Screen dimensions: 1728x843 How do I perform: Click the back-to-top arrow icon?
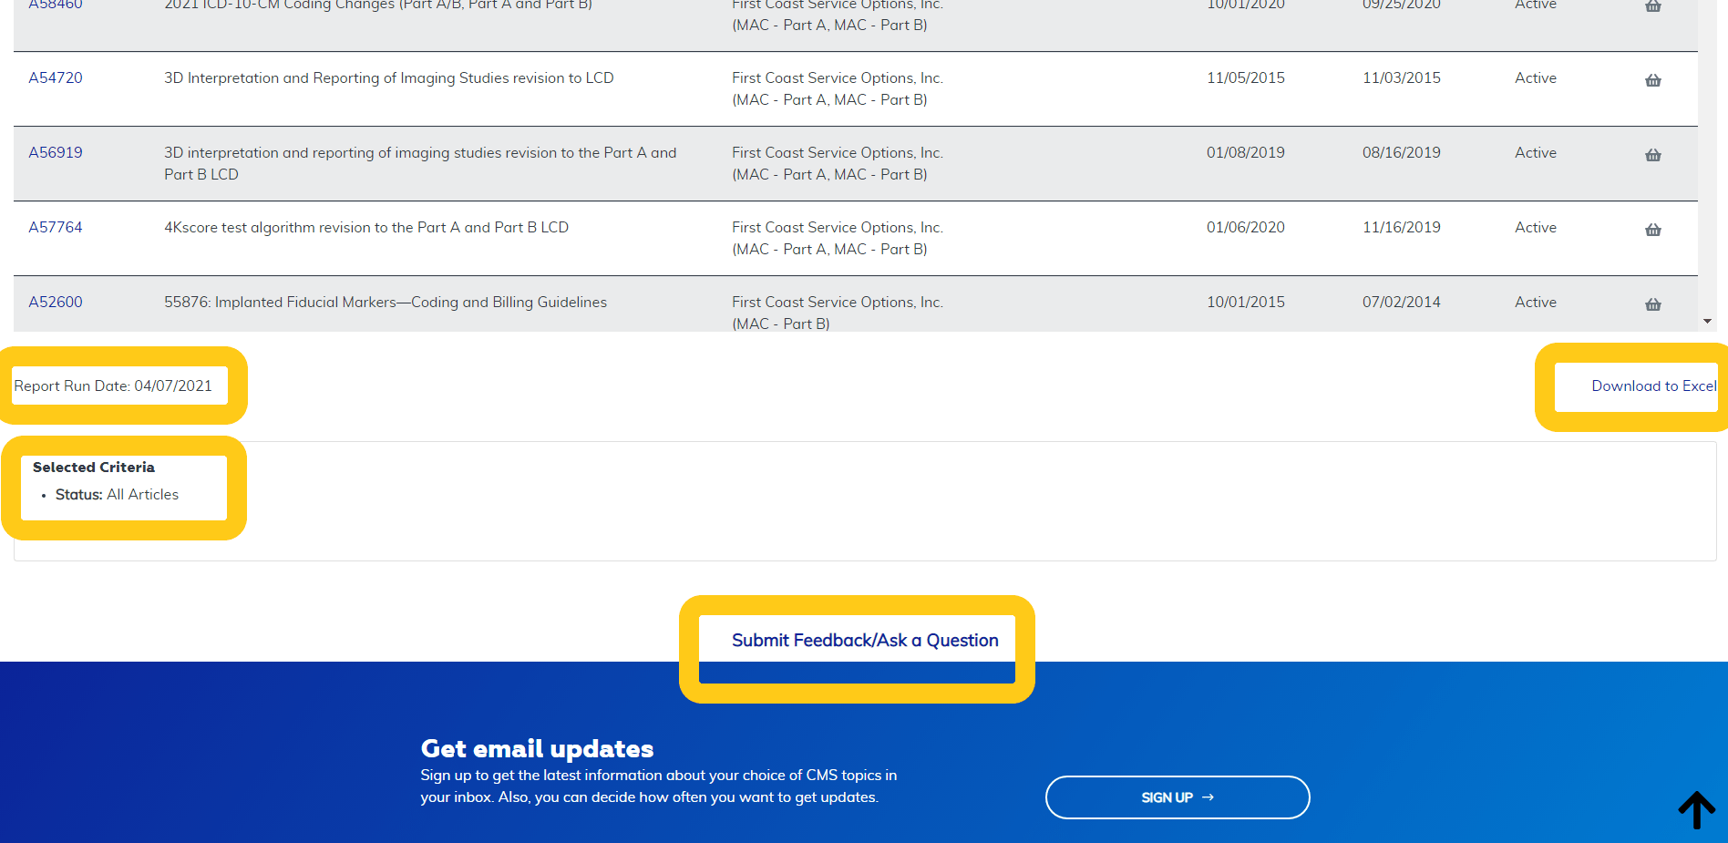point(1696,809)
